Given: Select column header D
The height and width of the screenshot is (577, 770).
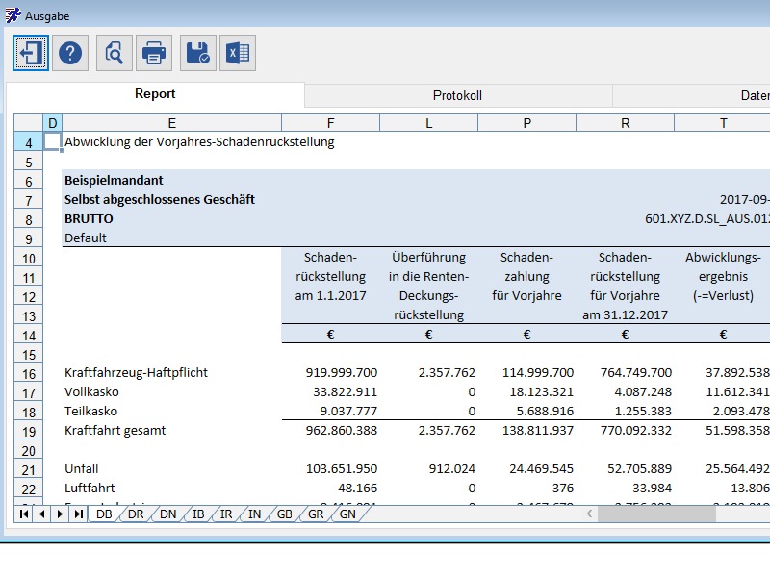Looking at the screenshot, I should [53, 123].
